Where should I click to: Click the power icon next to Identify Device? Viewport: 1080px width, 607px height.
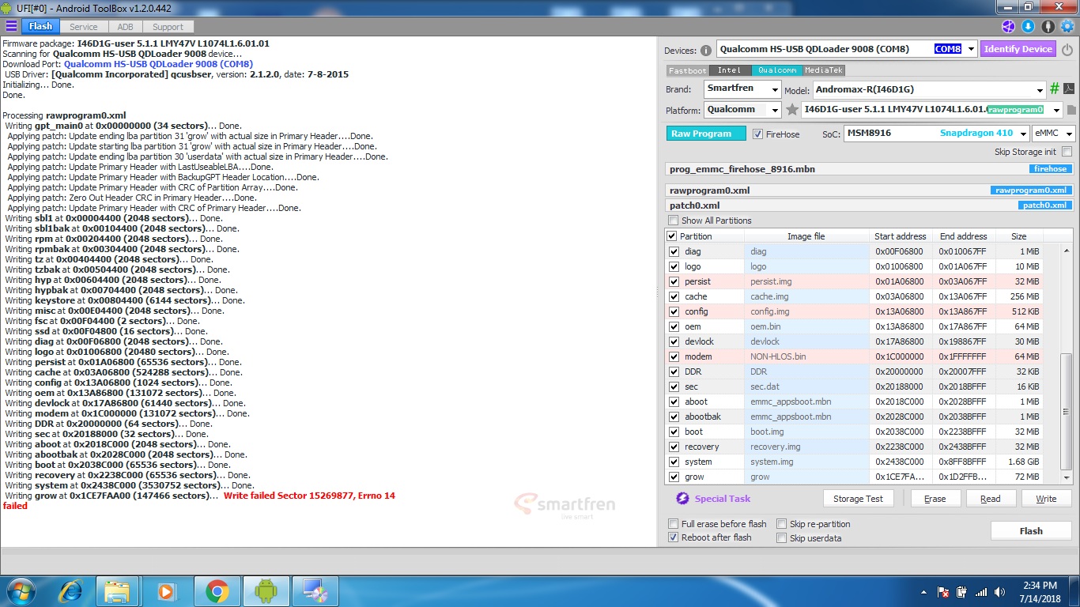1067,49
